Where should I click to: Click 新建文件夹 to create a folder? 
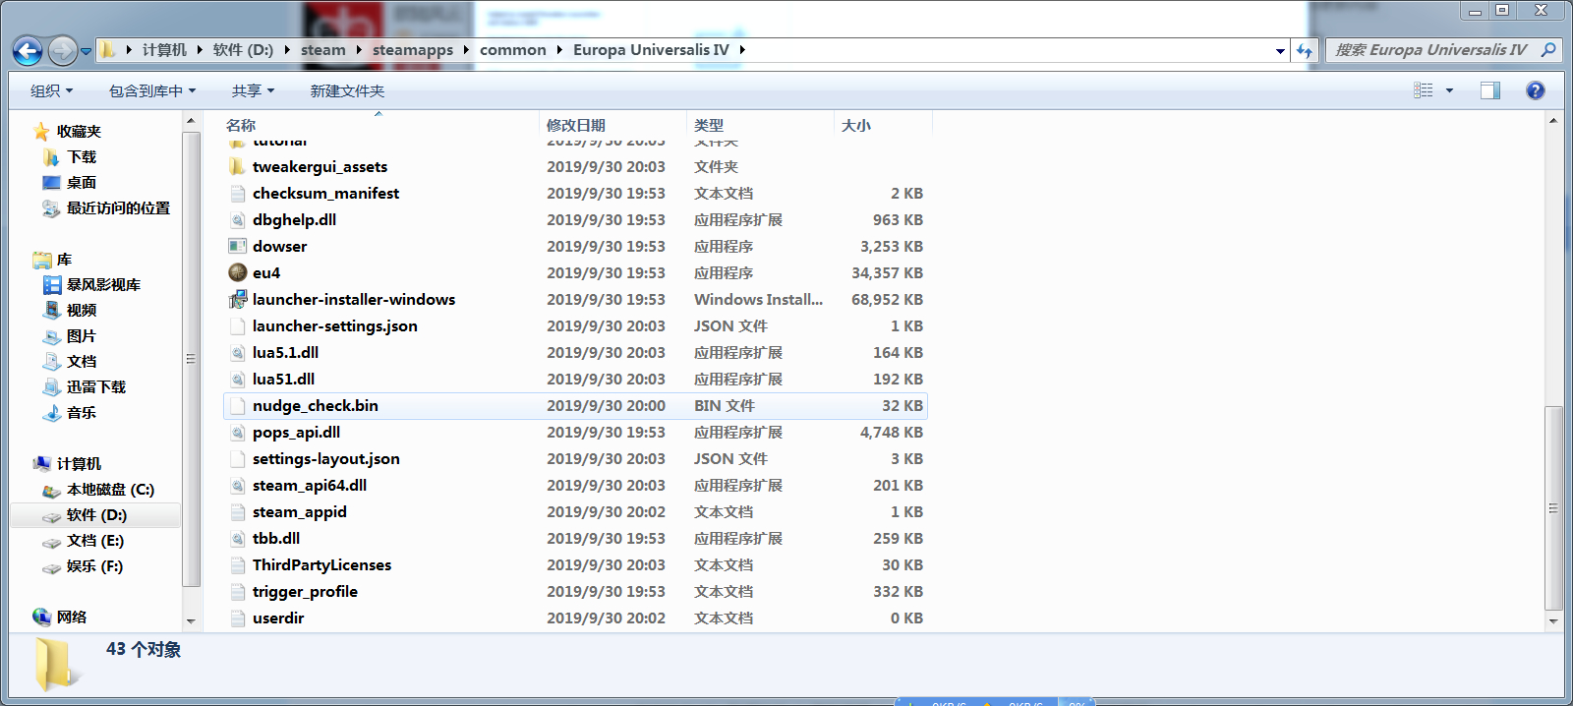pos(347,91)
